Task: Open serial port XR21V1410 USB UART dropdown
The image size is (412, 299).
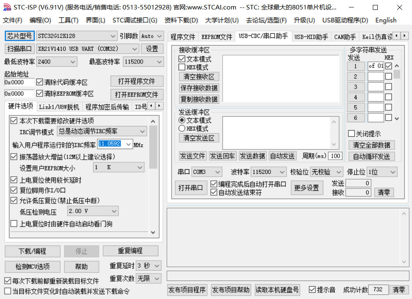Action: click(x=87, y=49)
